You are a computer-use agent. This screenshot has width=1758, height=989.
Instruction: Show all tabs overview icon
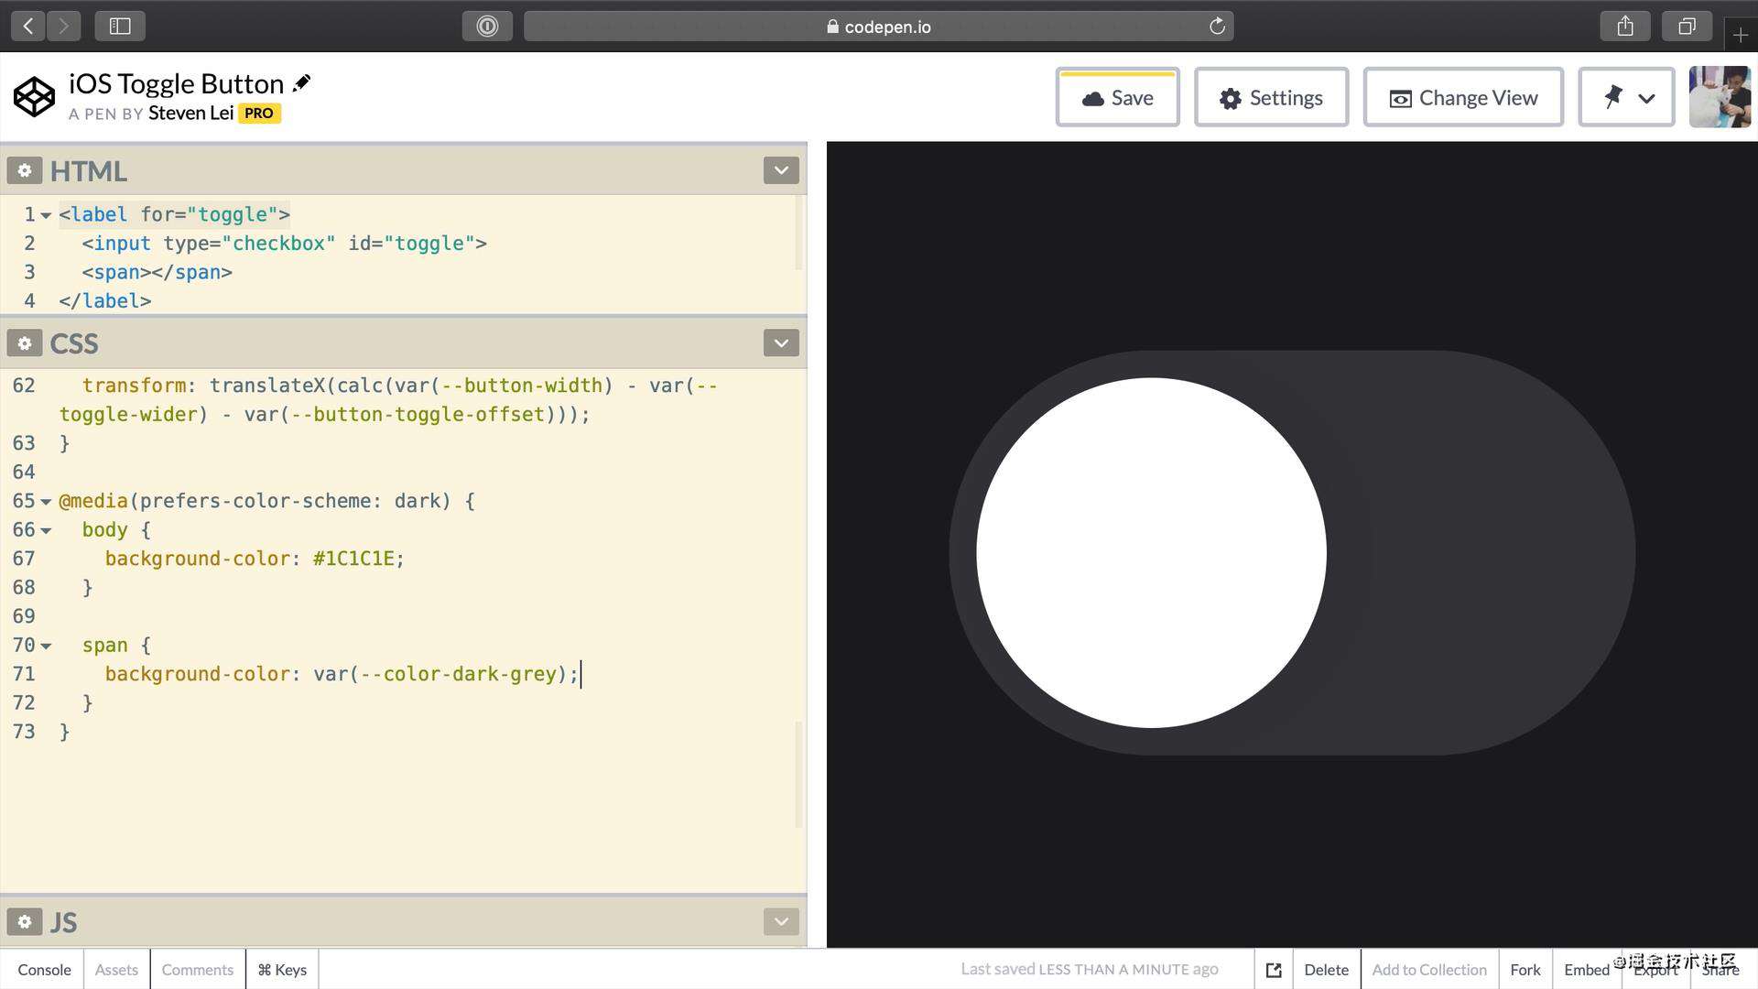[x=1687, y=27]
